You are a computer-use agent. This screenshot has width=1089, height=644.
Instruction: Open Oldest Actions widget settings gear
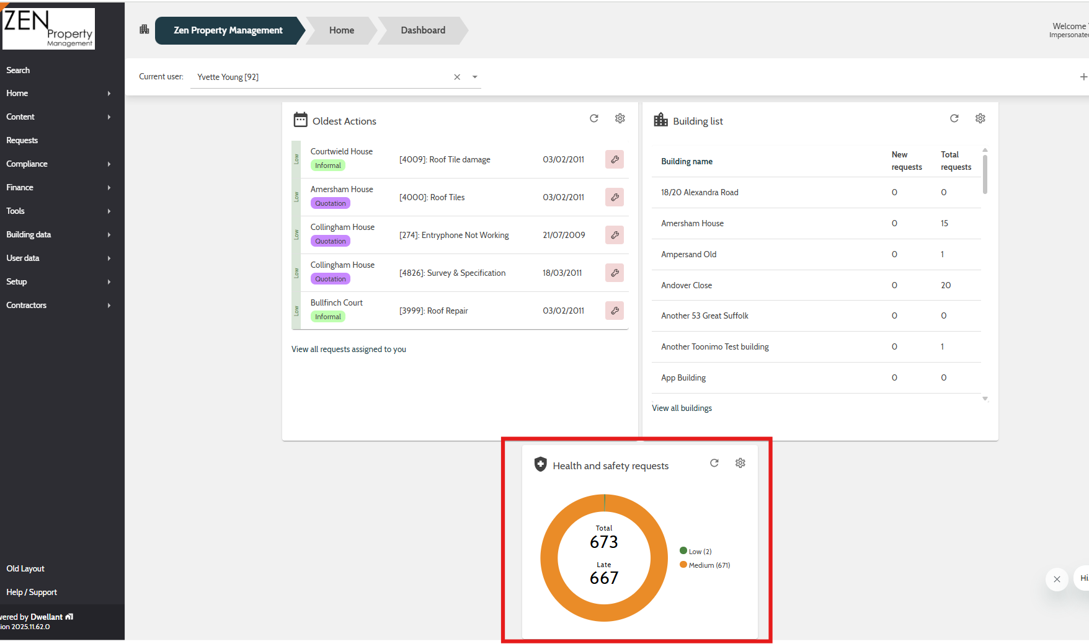(620, 118)
